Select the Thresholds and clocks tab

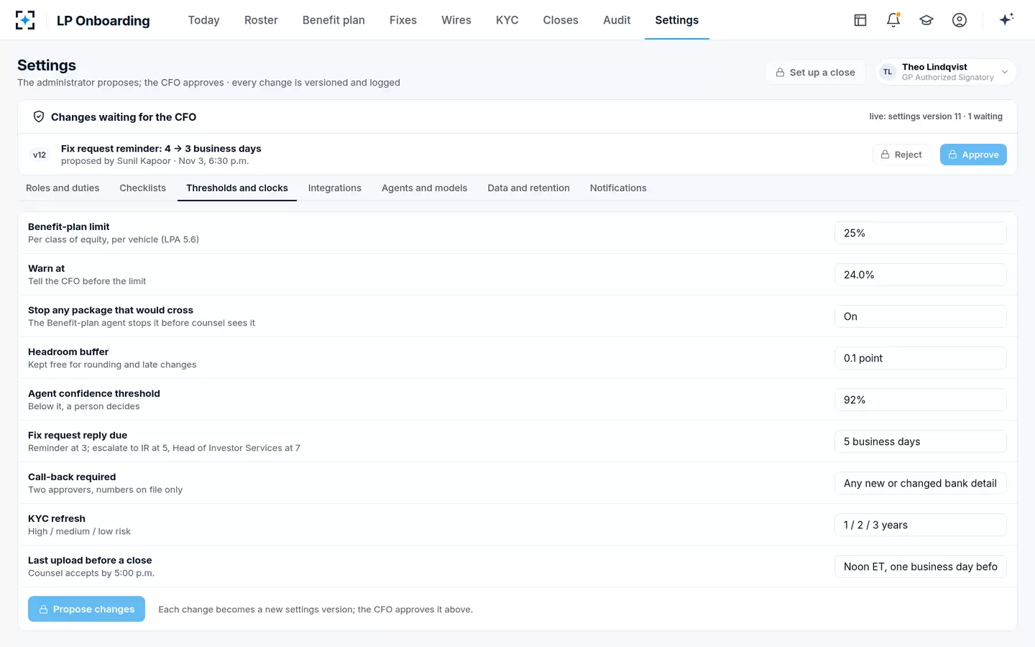click(237, 188)
